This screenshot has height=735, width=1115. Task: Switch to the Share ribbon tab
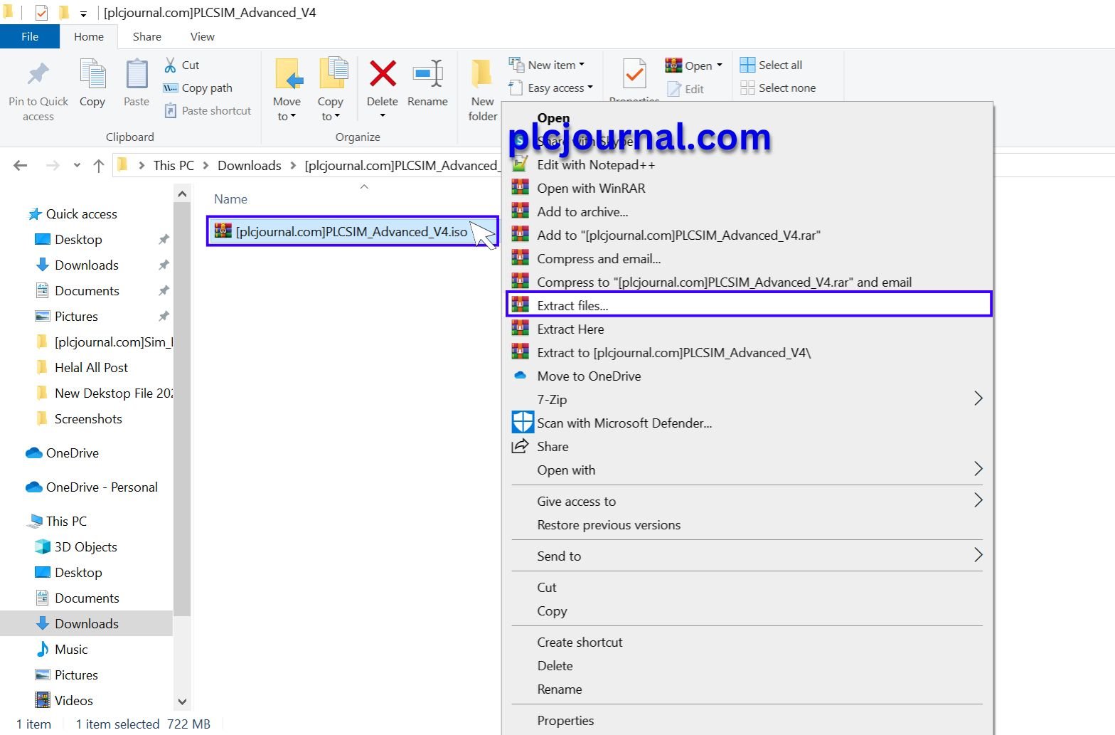point(147,36)
